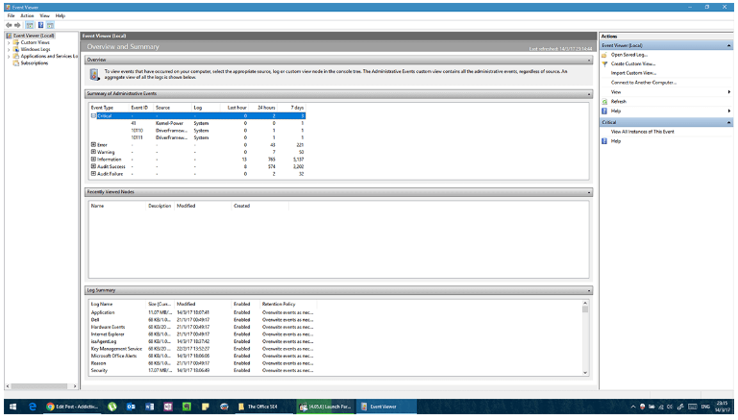
Task: Select the Security log row
Action: coord(203,371)
